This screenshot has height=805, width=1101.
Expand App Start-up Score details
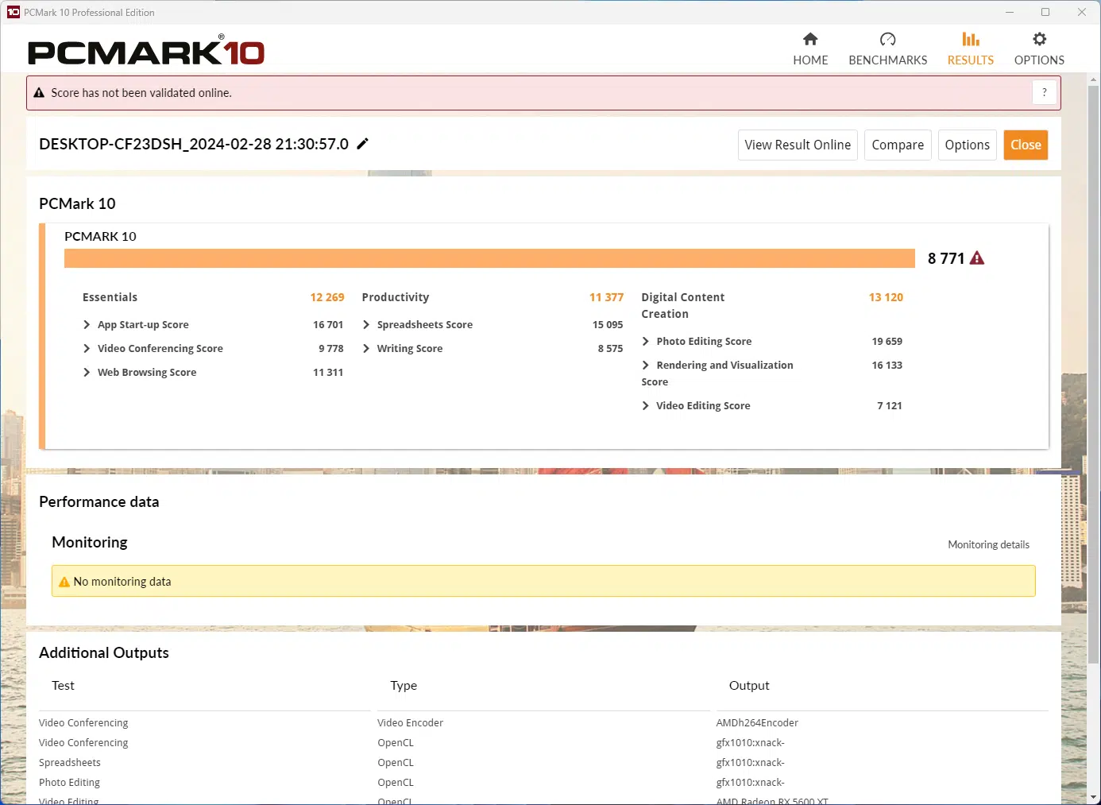[x=87, y=325]
